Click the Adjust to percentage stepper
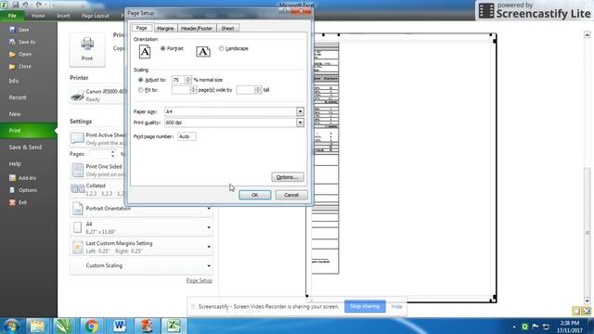The width and height of the screenshot is (594, 334). click(188, 80)
